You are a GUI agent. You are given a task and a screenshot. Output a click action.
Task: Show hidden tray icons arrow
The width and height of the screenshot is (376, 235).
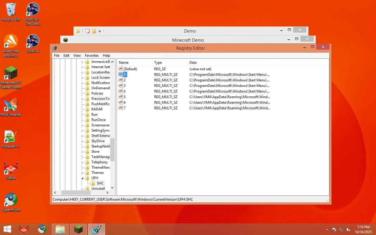click(x=327, y=229)
